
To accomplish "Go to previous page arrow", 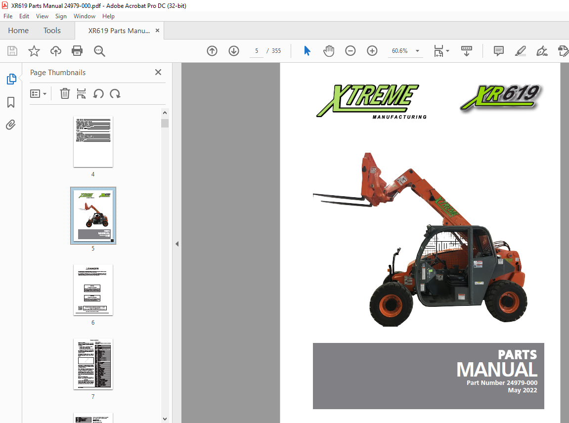I will (x=212, y=51).
